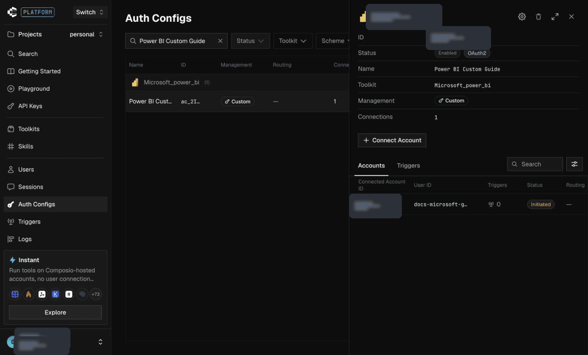Go to Getting Started
Screen dimensions: 588x355
56,71
